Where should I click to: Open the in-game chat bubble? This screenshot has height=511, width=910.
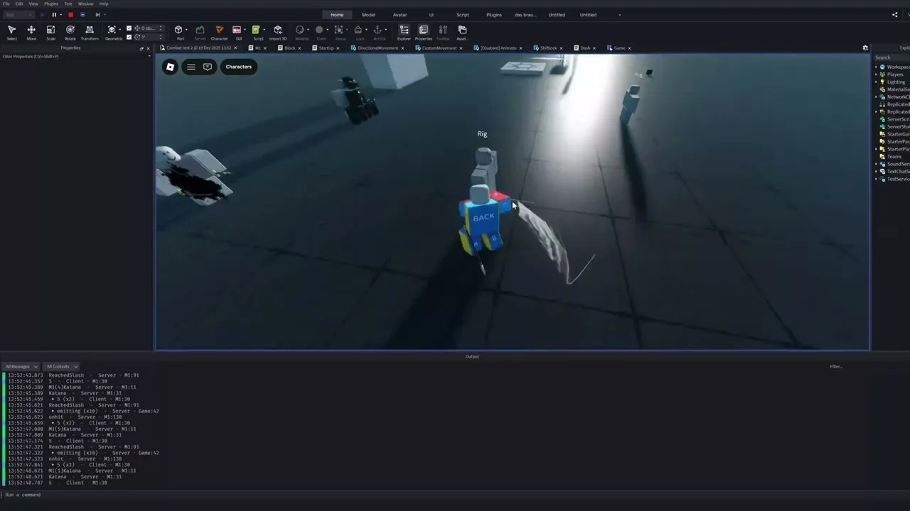pos(208,67)
